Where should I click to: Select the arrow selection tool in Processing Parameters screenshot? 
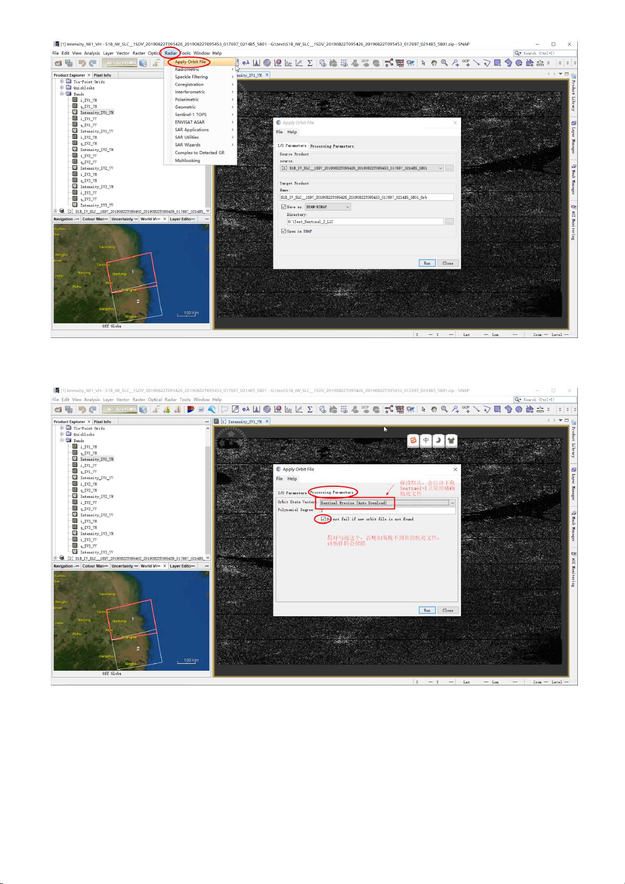tap(423, 409)
